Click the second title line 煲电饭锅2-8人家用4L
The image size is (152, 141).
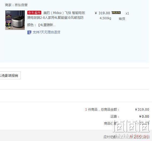point(55,18)
